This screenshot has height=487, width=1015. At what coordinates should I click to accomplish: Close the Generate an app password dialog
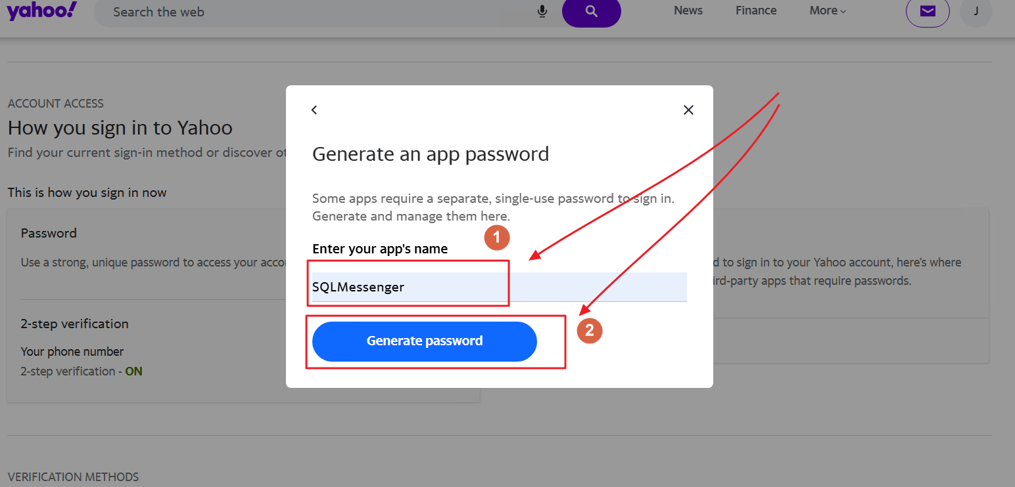click(688, 110)
